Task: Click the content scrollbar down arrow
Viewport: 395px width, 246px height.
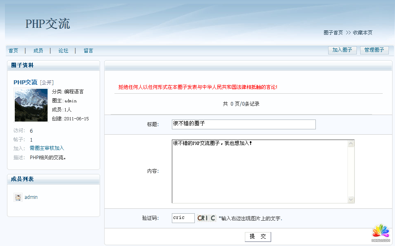Action: point(351,199)
